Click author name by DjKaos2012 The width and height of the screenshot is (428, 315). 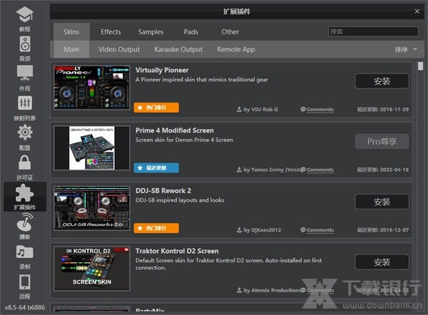point(262,230)
